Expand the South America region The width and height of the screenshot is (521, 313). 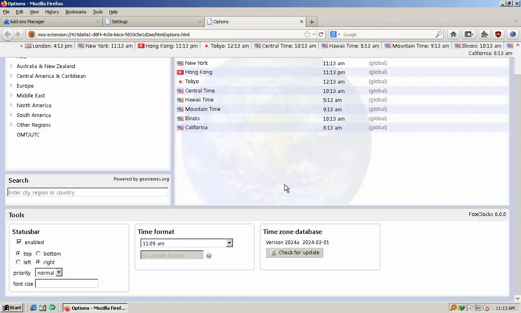coord(11,115)
